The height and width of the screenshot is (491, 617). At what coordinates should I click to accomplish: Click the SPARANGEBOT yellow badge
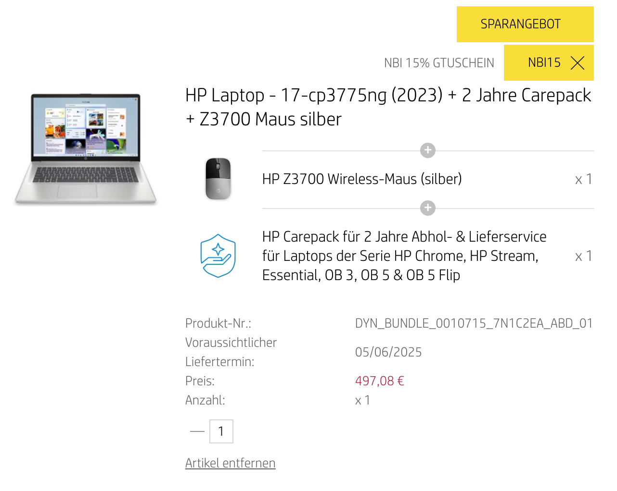tap(525, 24)
